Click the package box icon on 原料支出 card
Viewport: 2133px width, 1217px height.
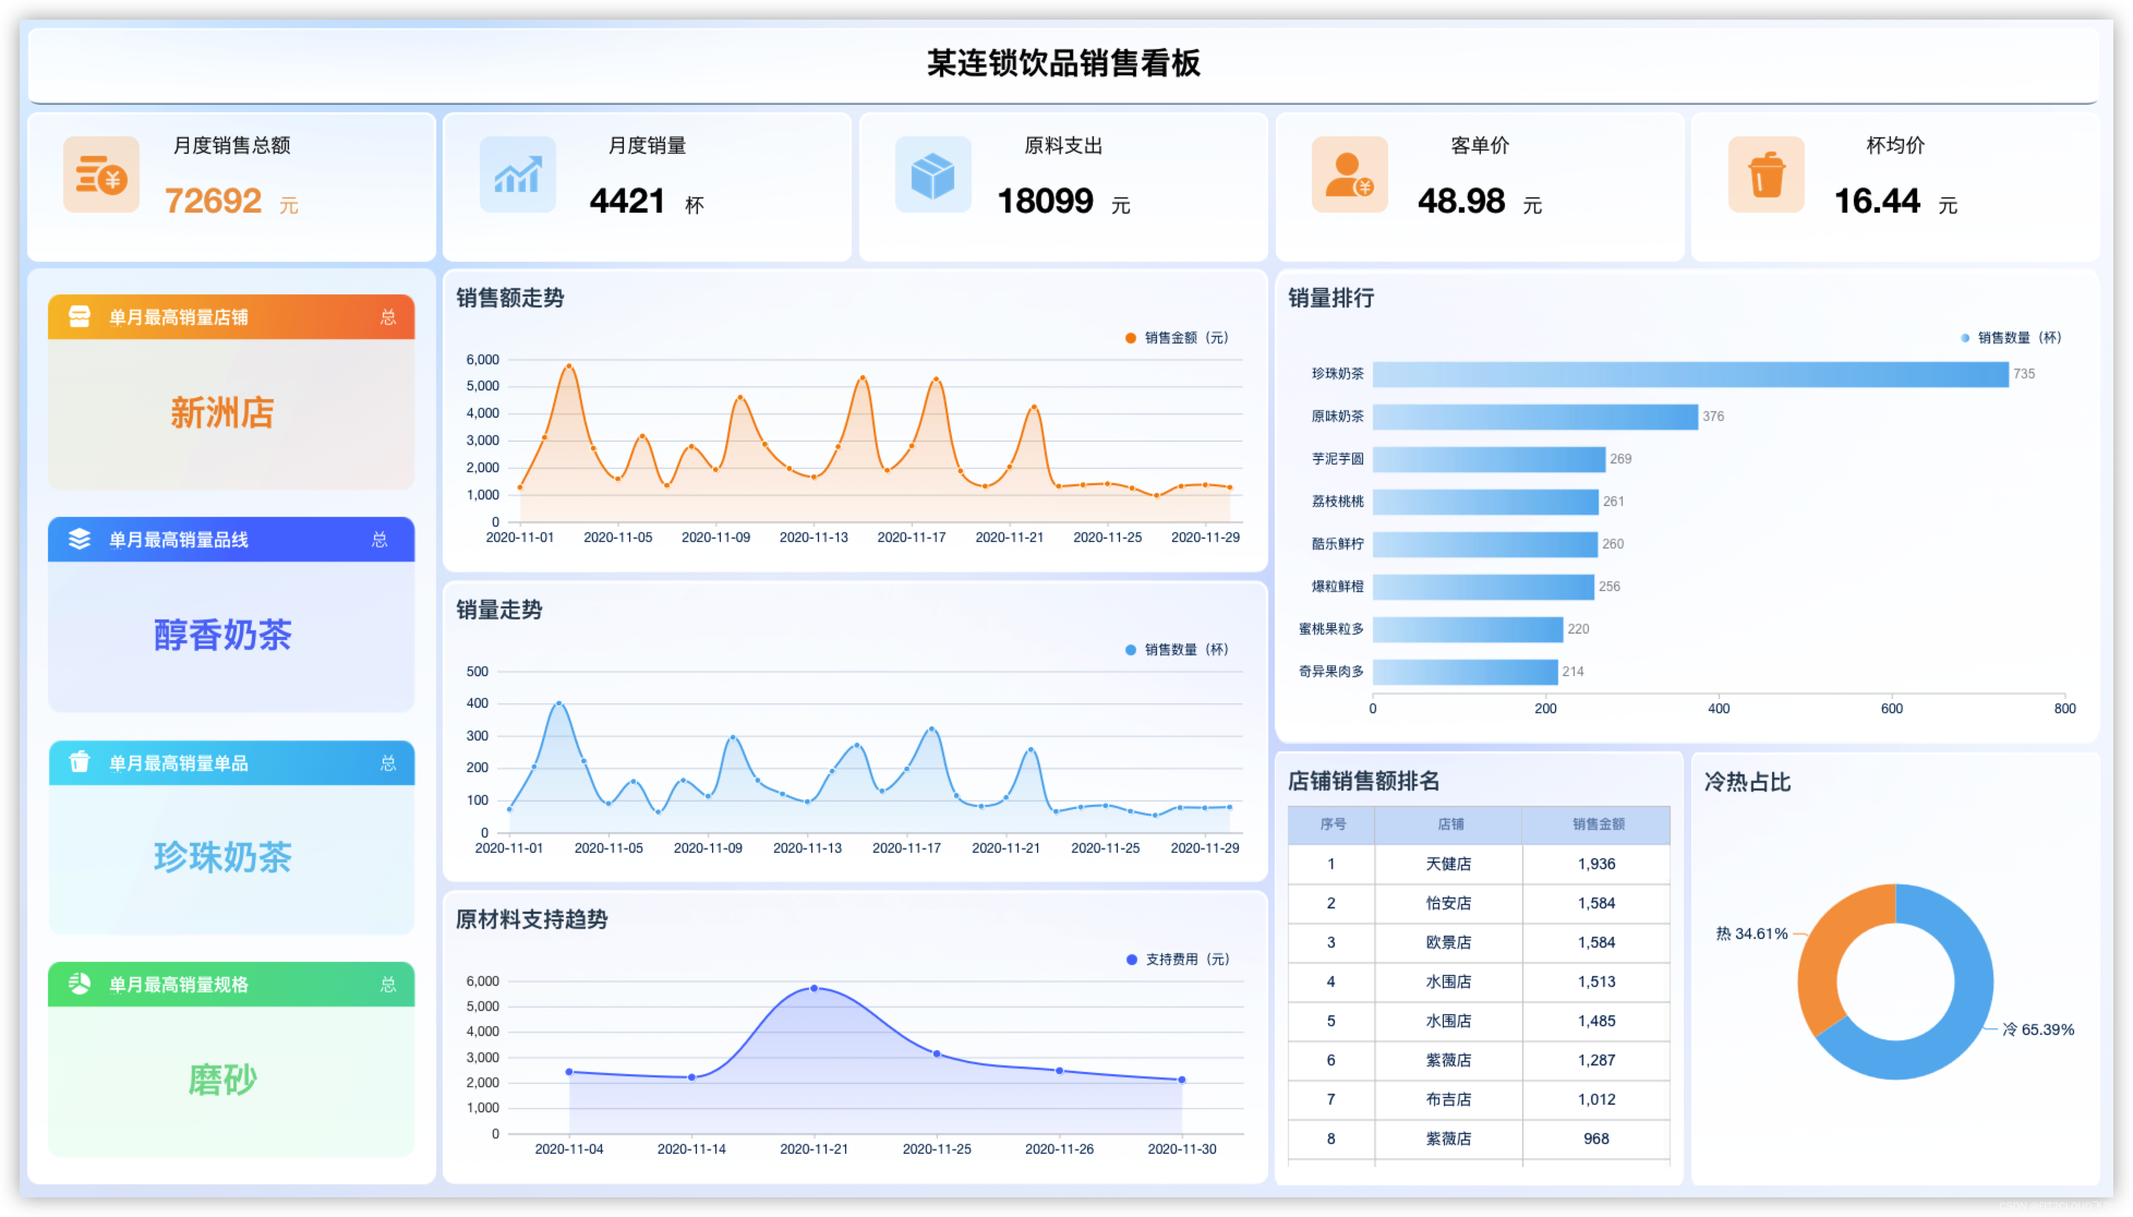click(x=933, y=174)
